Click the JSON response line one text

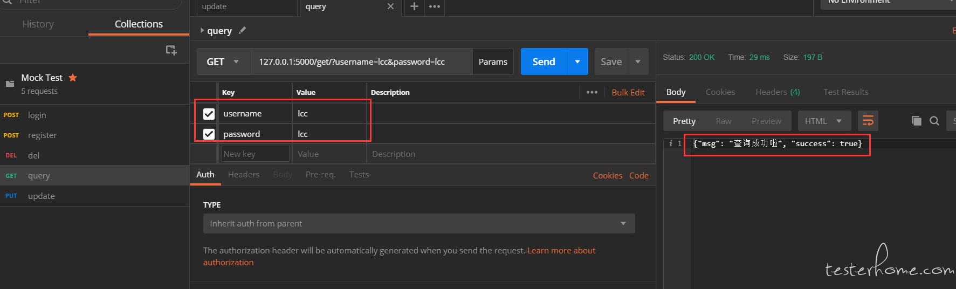coord(778,143)
